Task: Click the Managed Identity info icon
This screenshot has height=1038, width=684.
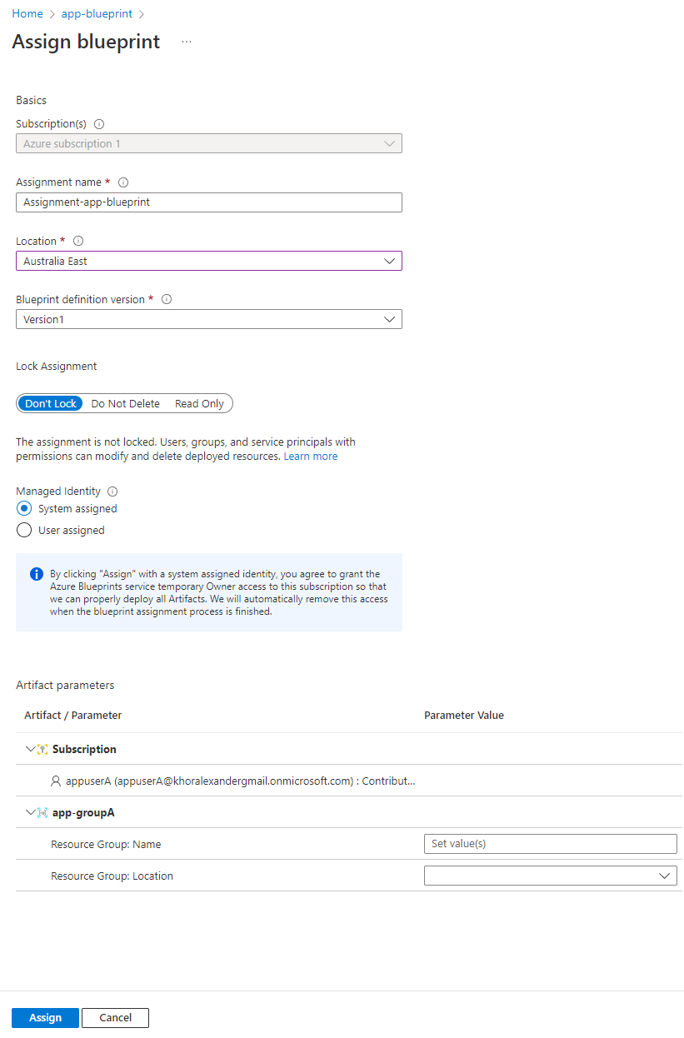Action: tap(112, 491)
